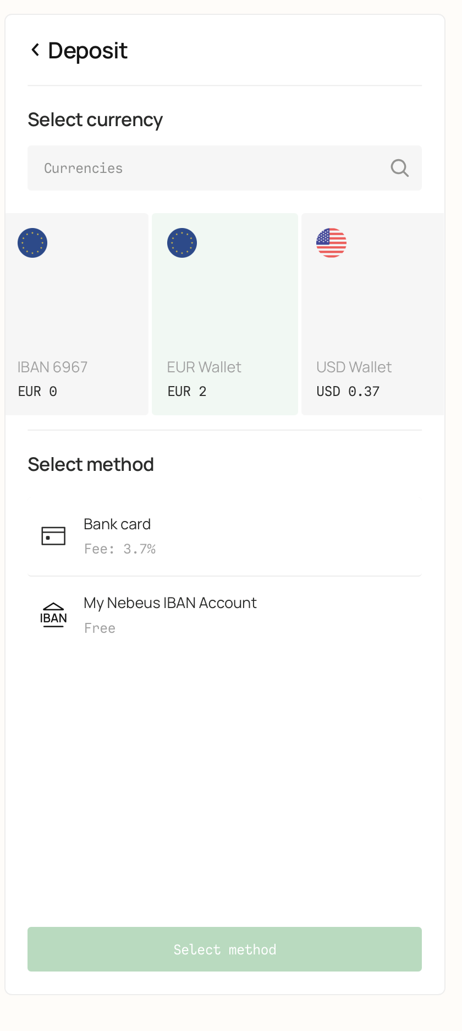Screen dimensions: 462x1031
Task: Click the EUR 2 balance amount
Action: (187, 392)
